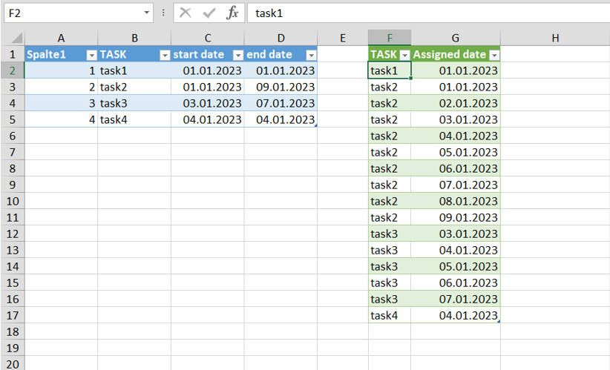This screenshot has height=370, width=610.
Task: Select cell F12 containing task3
Action: click(390, 234)
